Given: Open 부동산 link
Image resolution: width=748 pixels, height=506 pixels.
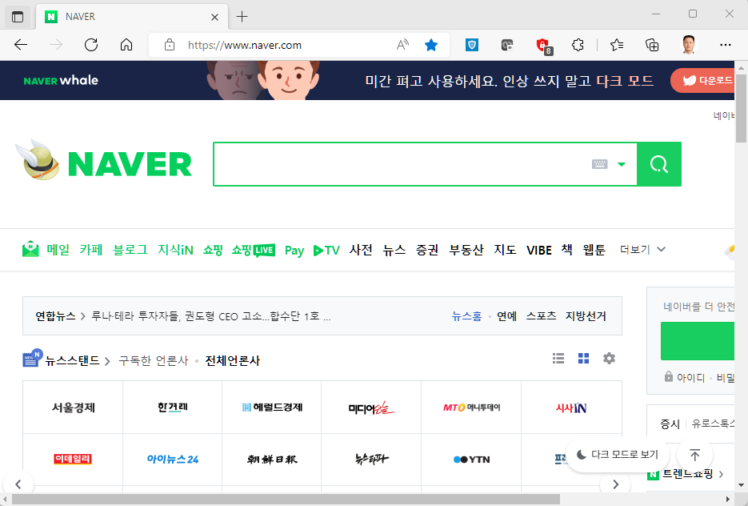Looking at the screenshot, I should tap(466, 250).
